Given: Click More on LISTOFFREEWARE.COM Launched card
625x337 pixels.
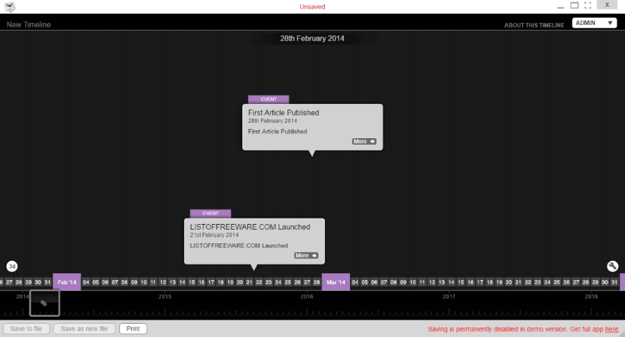Looking at the screenshot, I should click(306, 255).
